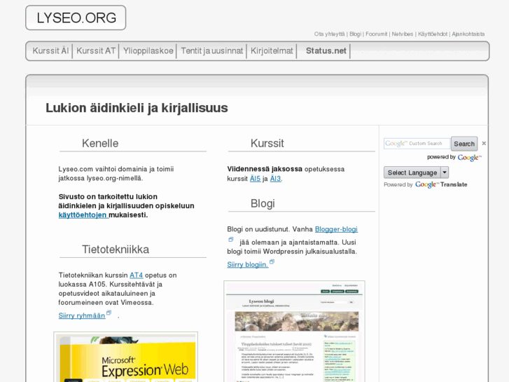Open the Kurssit ÄI menu tab
509x382 pixels.
coord(50,51)
